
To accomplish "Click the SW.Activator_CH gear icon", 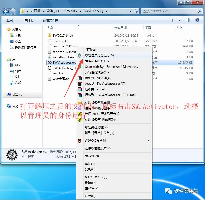I will tap(49, 68).
